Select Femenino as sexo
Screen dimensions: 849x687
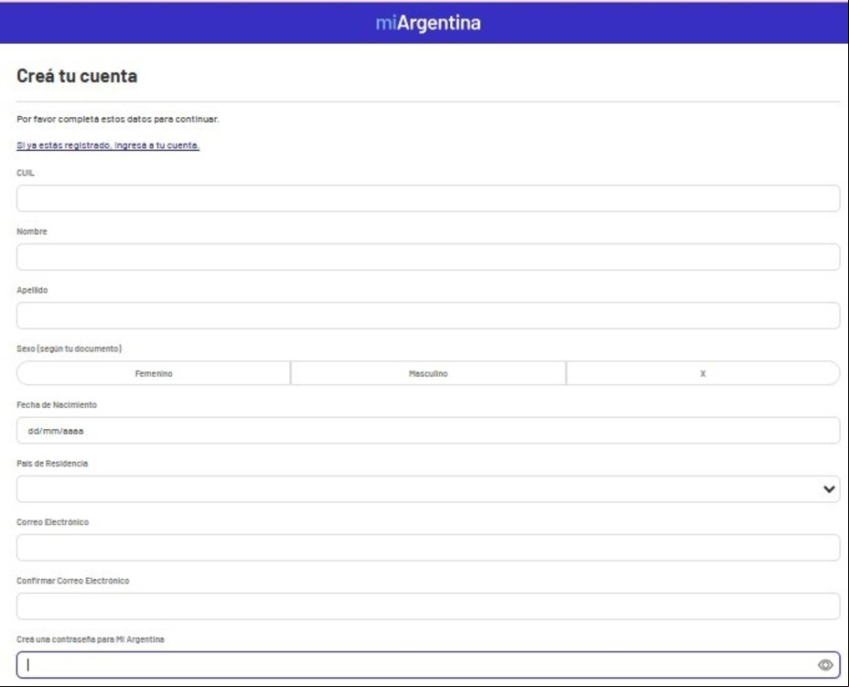(x=154, y=373)
